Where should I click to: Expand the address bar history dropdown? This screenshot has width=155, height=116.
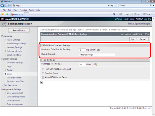click(109, 6)
